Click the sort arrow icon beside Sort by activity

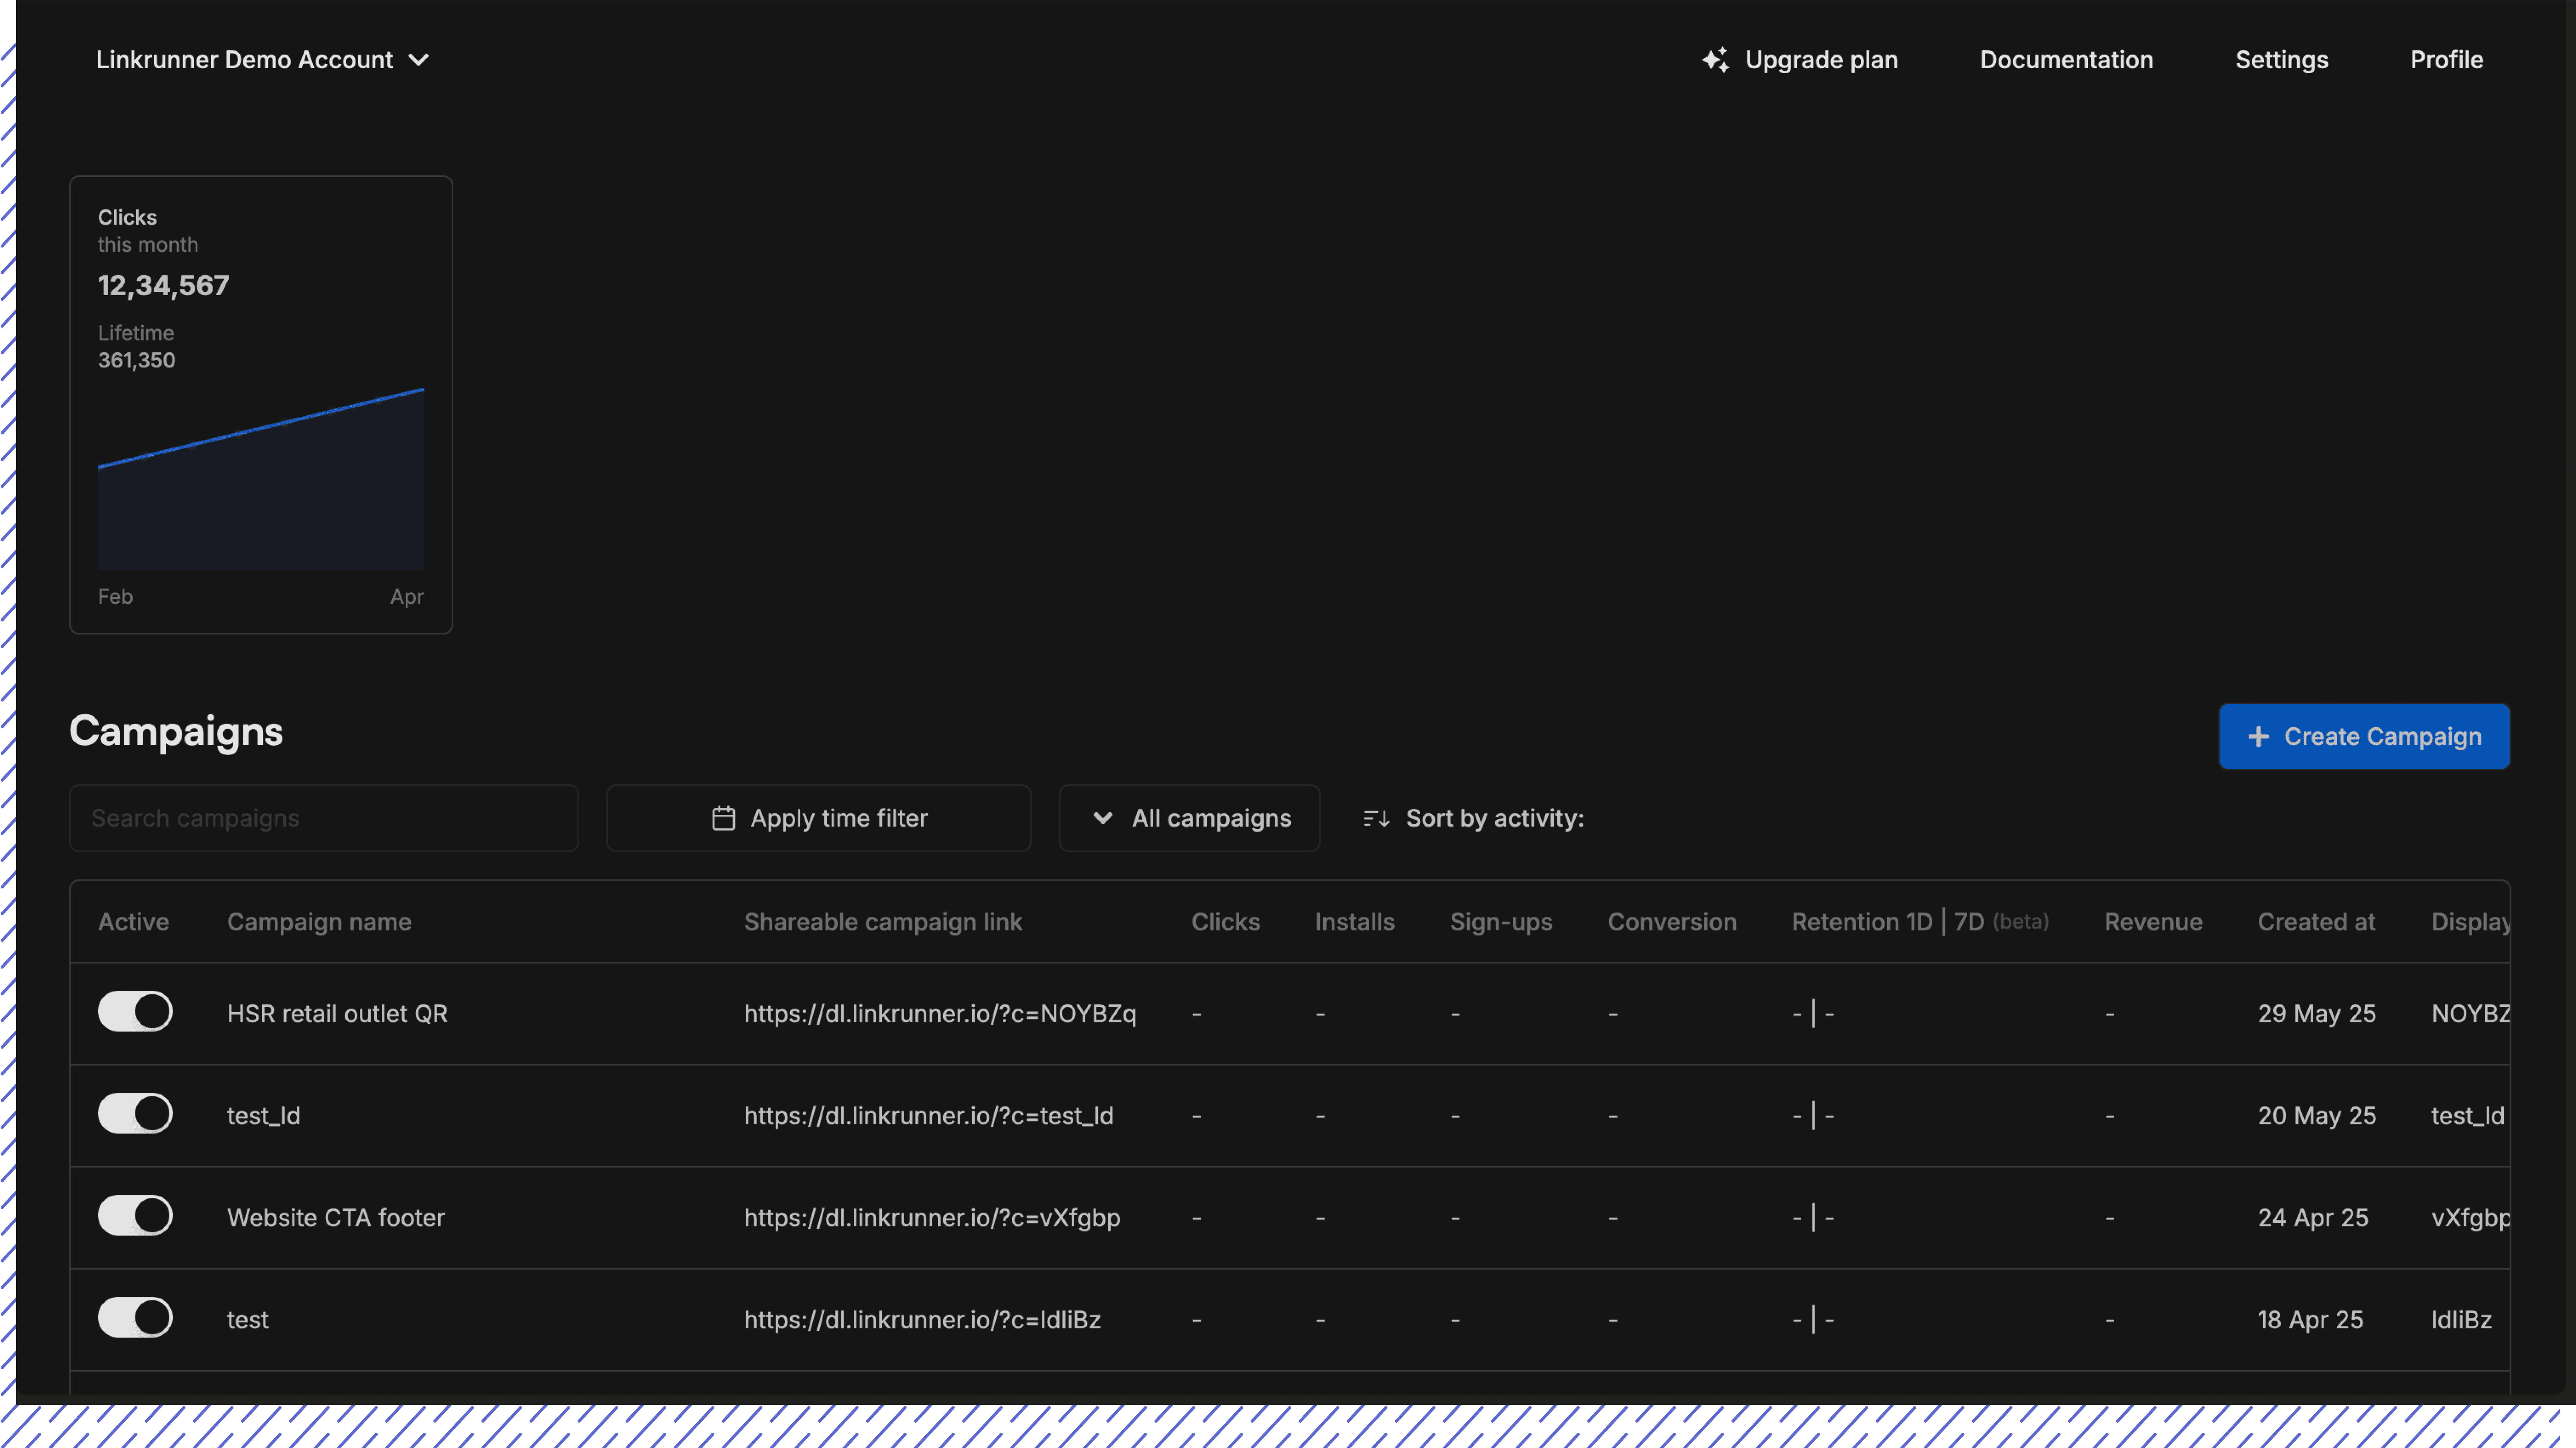[1376, 818]
